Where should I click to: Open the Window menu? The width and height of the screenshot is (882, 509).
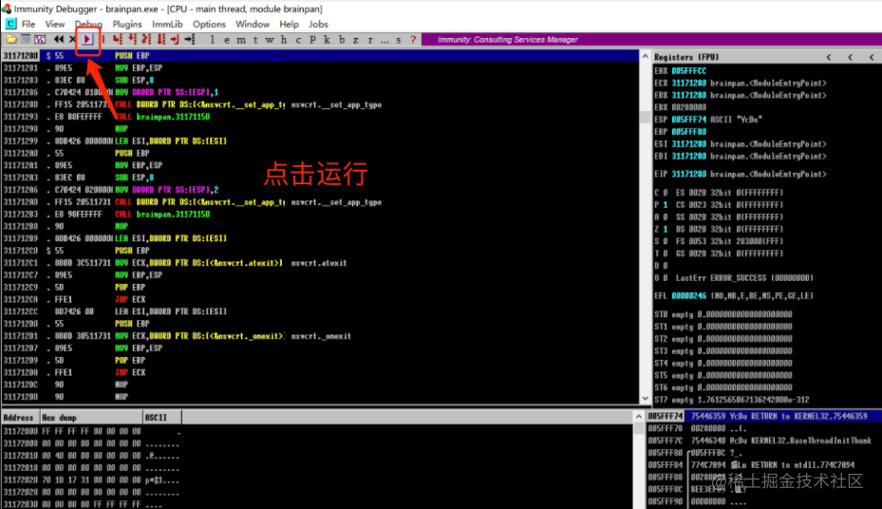point(252,24)
